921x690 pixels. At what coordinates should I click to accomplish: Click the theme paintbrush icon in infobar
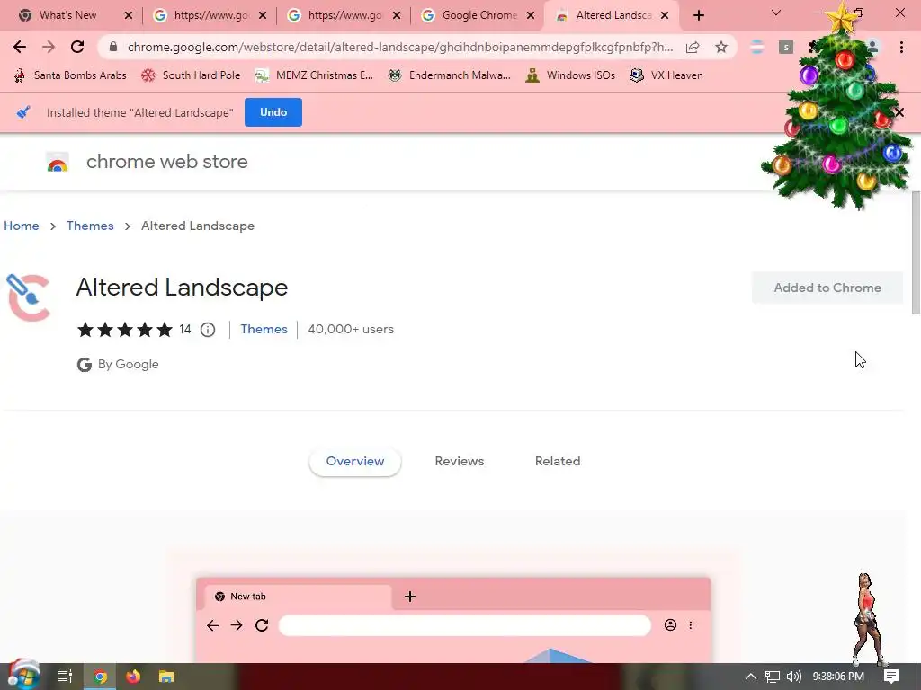[23, 112]
